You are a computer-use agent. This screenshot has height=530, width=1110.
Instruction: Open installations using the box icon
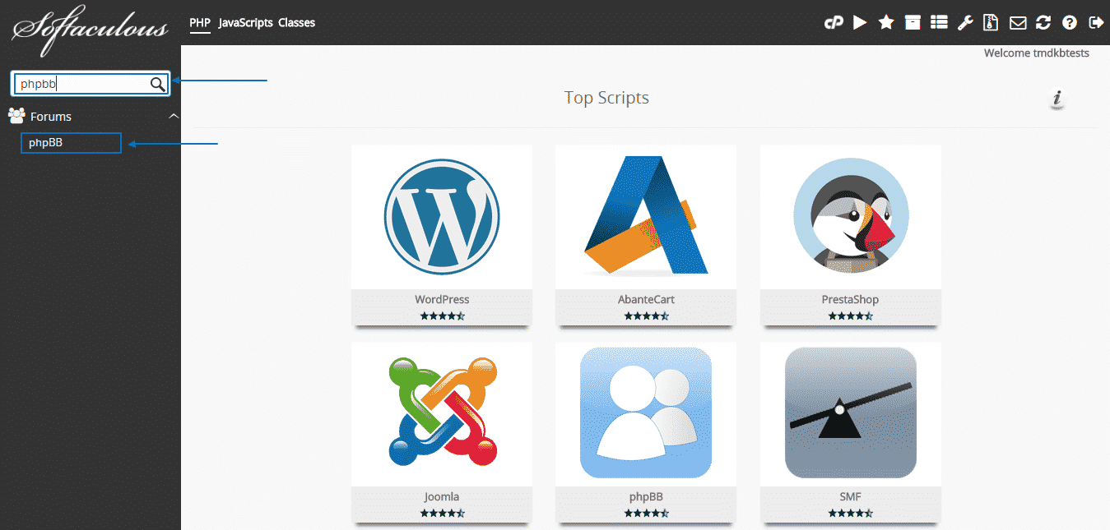[x=913, y=22]
